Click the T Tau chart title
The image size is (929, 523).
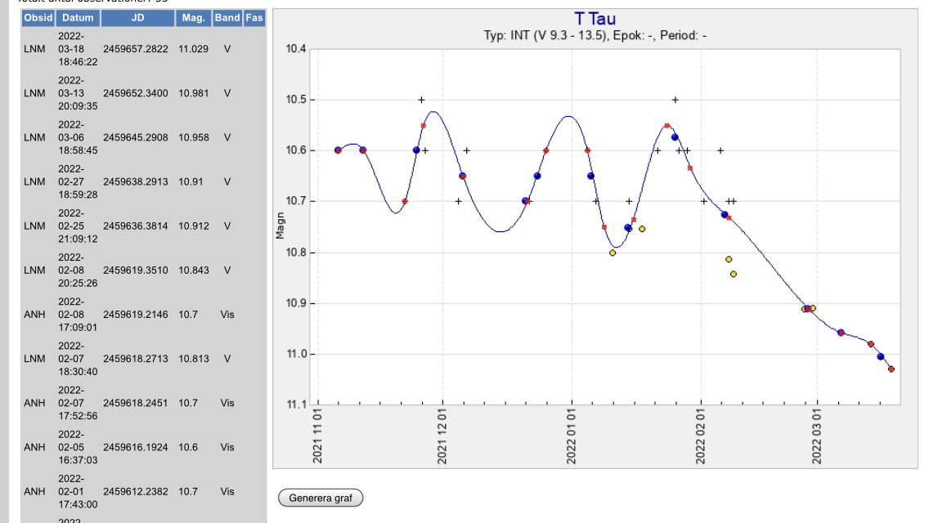pos(595,20)
